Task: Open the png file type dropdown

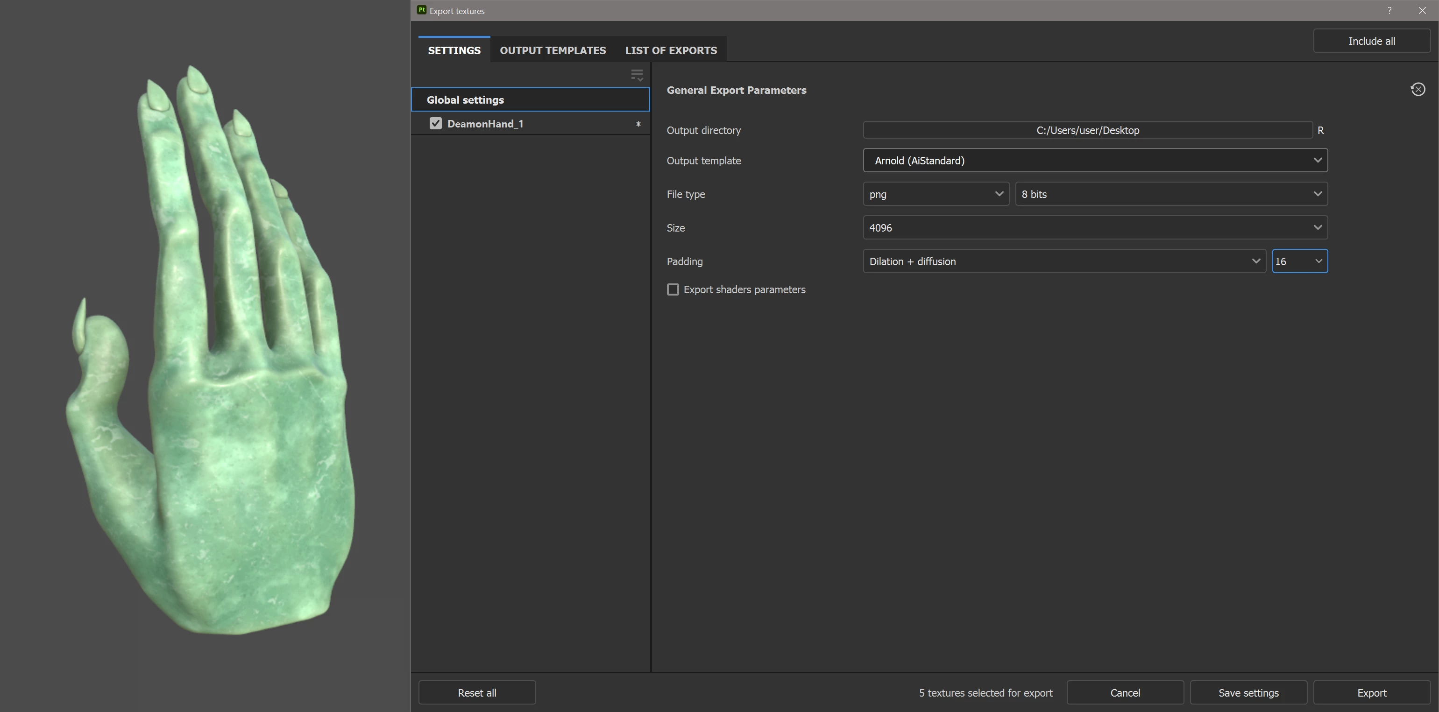Action: pyautogui.click(x=935, y=194)
